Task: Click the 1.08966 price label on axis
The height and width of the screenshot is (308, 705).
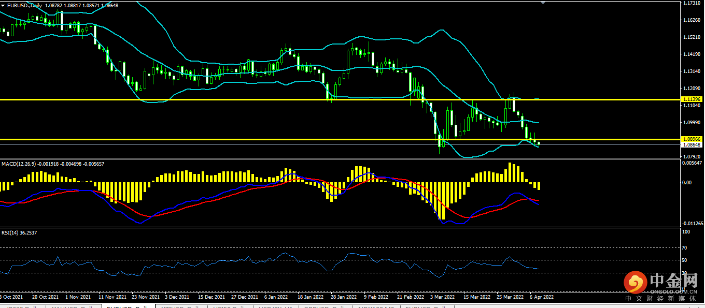Action: coord(692,139)
